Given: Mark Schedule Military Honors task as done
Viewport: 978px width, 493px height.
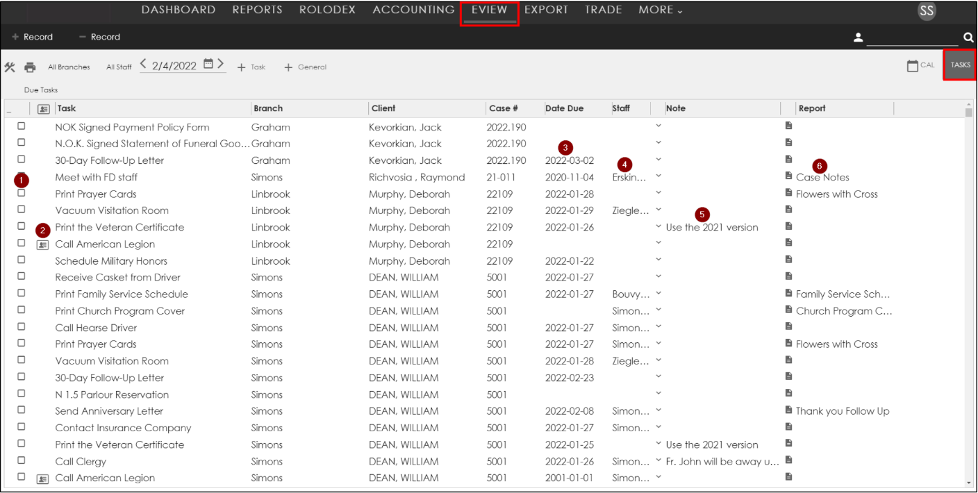Looking at the screenshot, I should 22,260.
